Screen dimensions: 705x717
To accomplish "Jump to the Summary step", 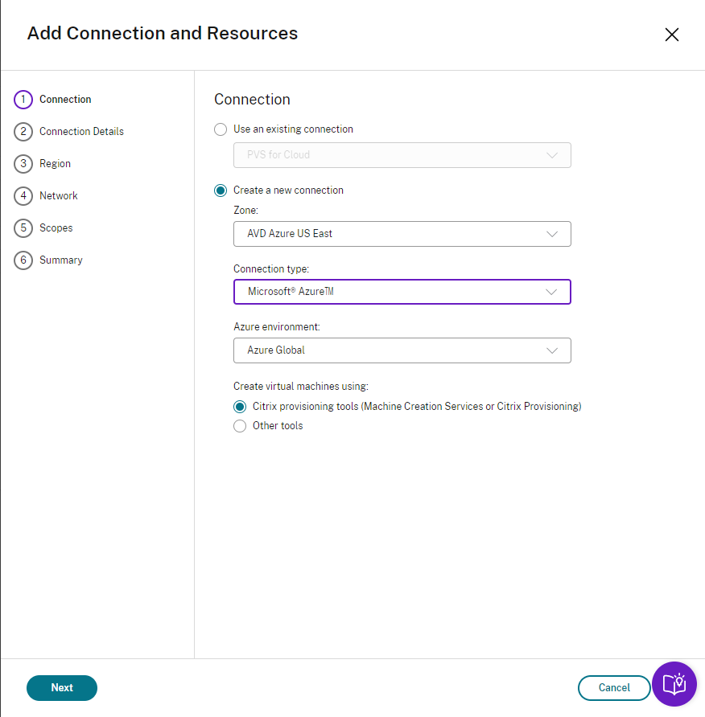I will click(x=61, y=260).
